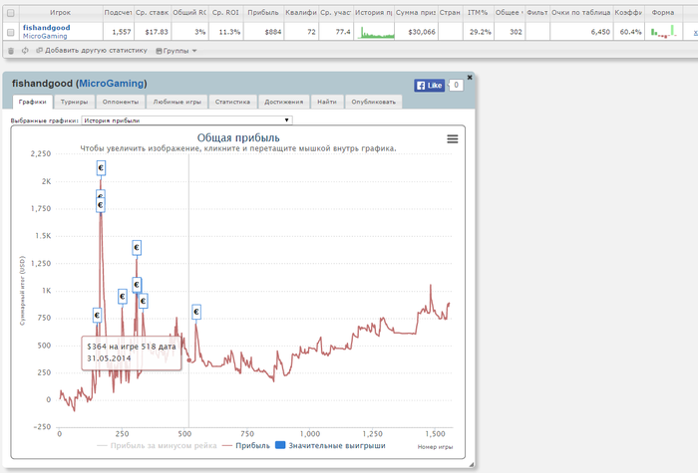Sort by the Сумма приз column header

pyautogui.click(x=416, y=13)
